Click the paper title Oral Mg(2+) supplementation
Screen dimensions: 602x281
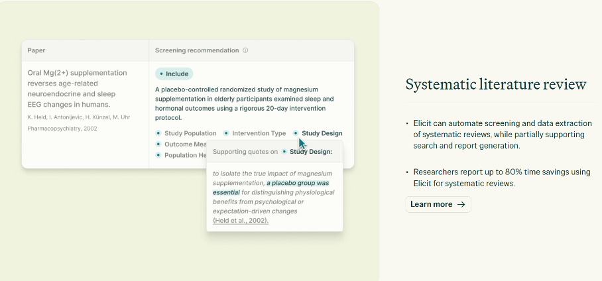[x=77, y=89]
